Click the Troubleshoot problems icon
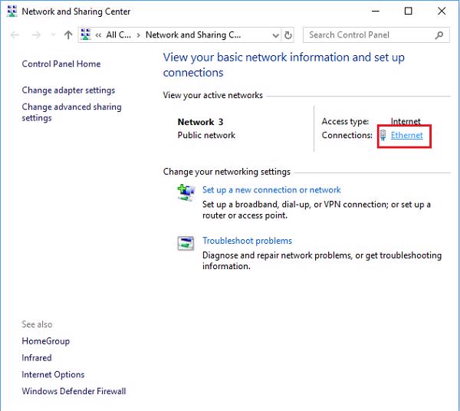 click(x=186, y=243)
